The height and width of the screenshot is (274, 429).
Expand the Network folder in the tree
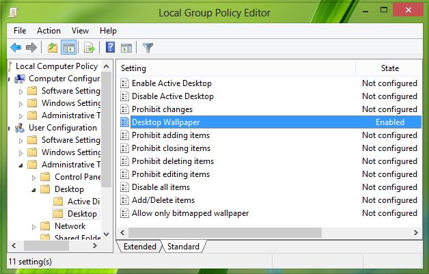click(x=33, y=226)
